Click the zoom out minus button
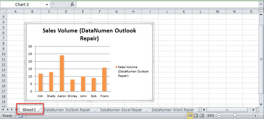264x119 pixels. click(x=219, y=116)
